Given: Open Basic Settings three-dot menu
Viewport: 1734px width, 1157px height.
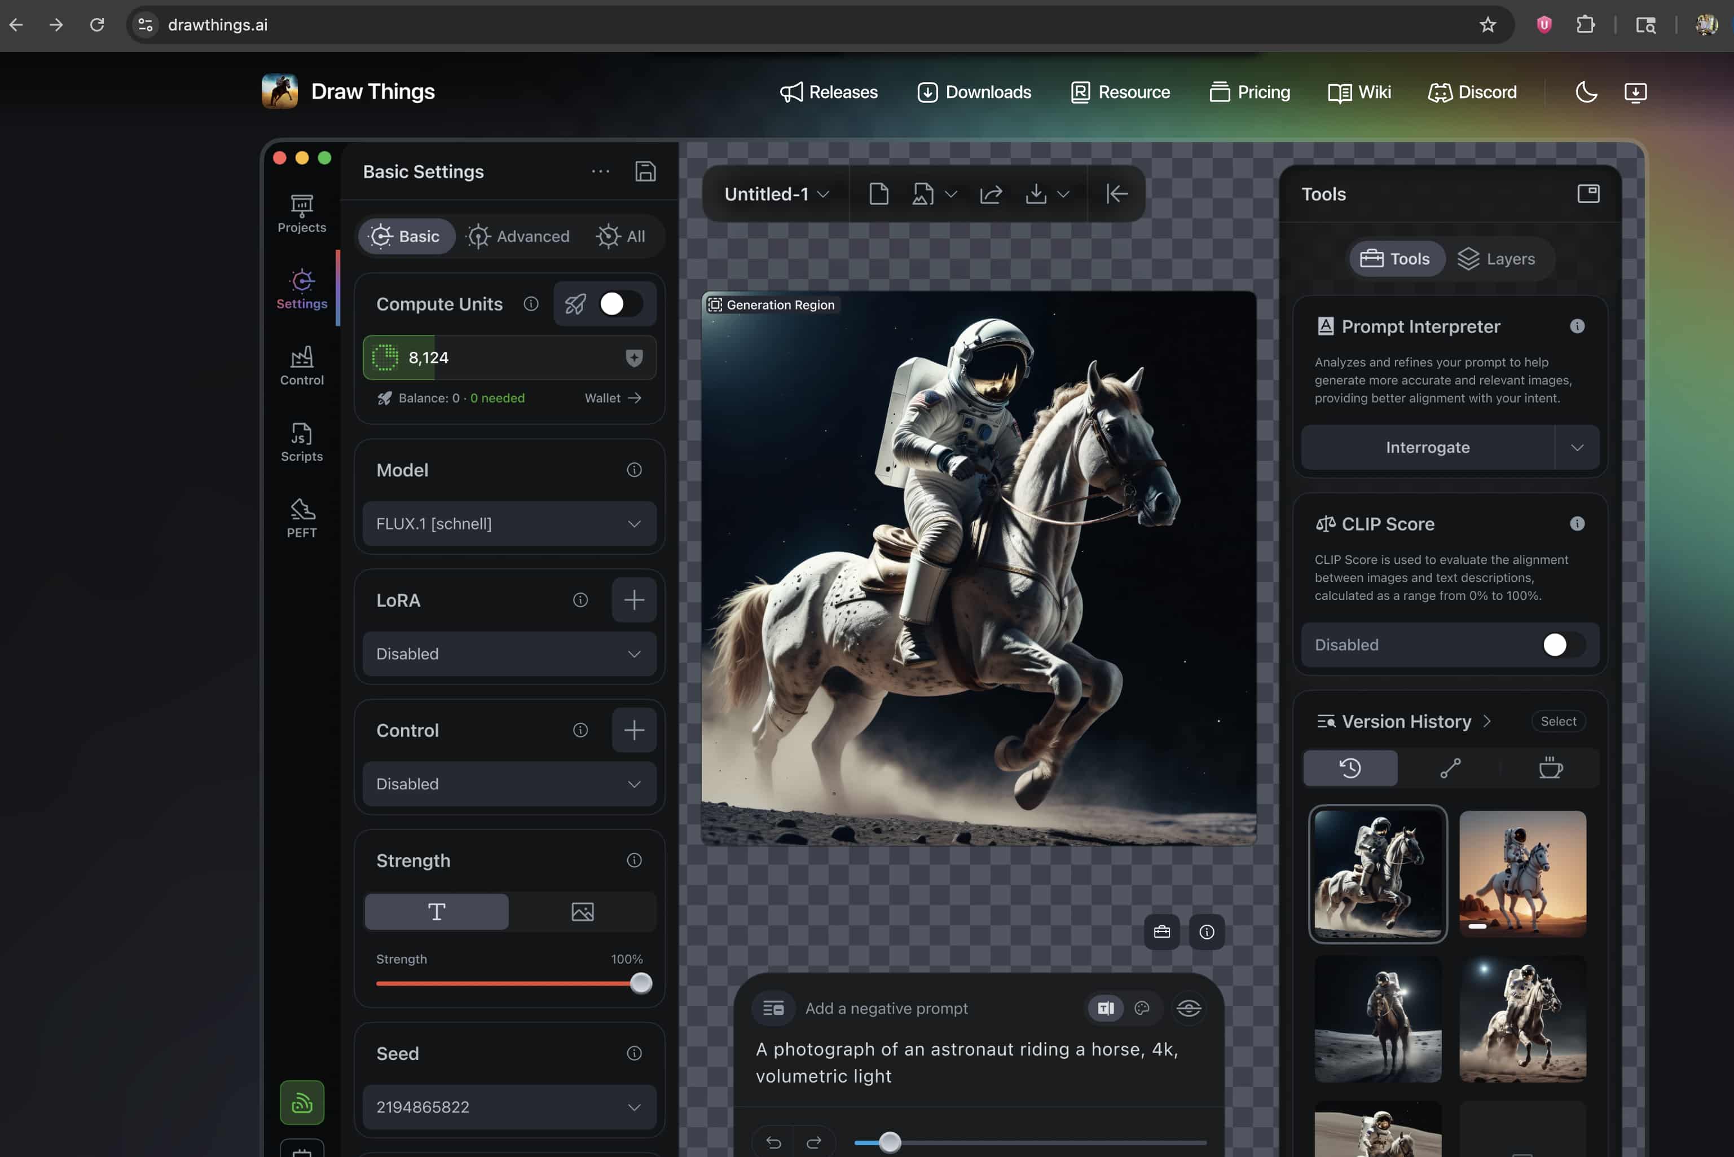Looking at the screenshot, I should click(x=600, y=171).
